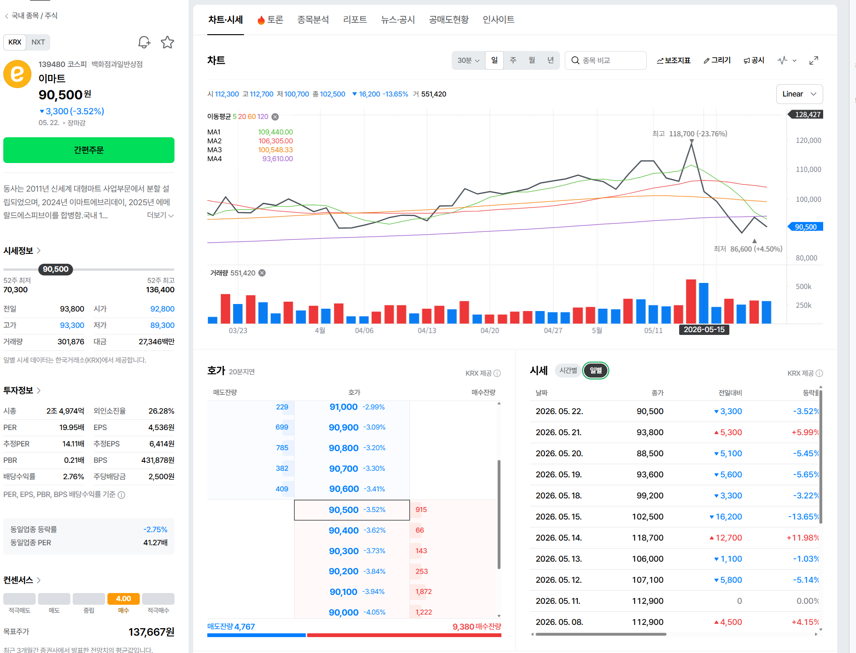Click the 시세 table horizontal scrollbar
Screen dimensions: 856x653
click(601, 634)
